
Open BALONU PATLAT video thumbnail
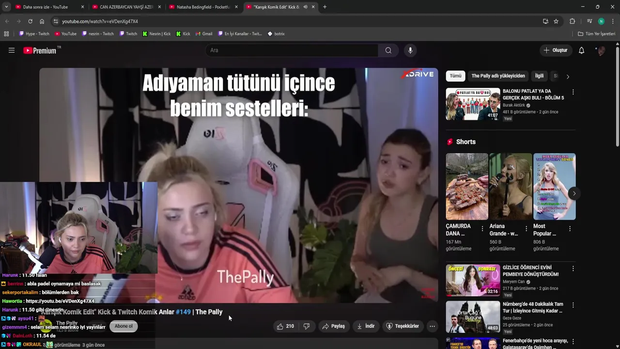(473, 104)
